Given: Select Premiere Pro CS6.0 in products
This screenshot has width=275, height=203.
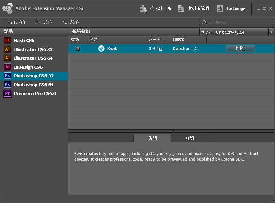Looking at the screenshot, I should pyautogui.click(x=34, y=93).
